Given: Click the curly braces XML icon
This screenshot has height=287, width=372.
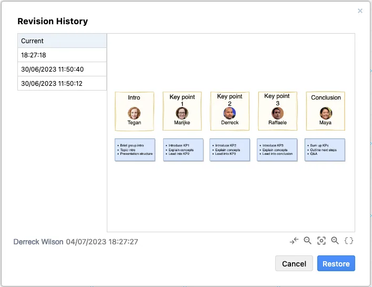Looking at the screenshot, I should click(x=348, y=241).
